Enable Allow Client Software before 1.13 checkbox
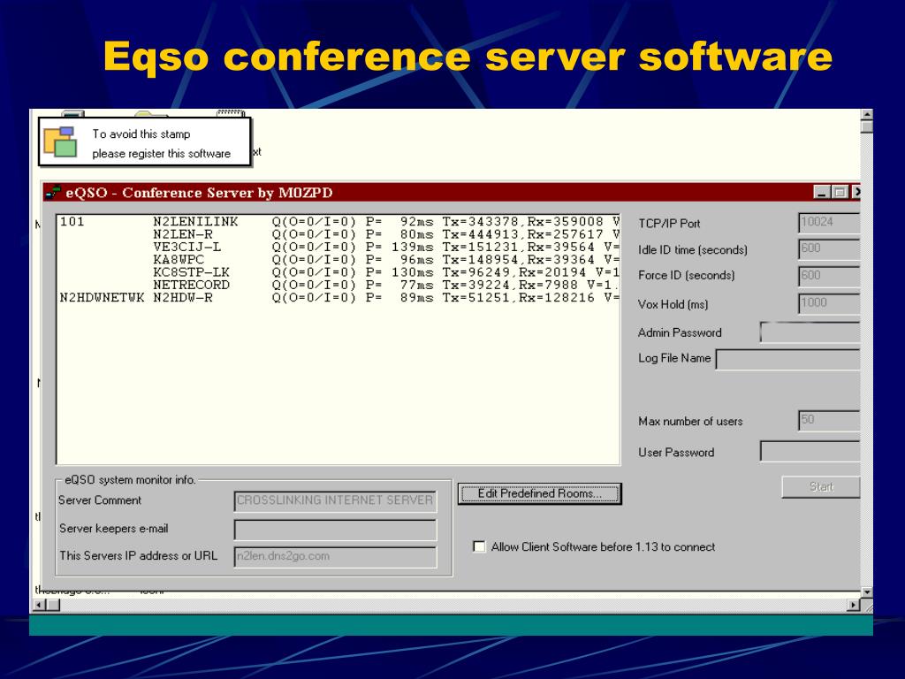Screen dimensions: 905x679 479,546
